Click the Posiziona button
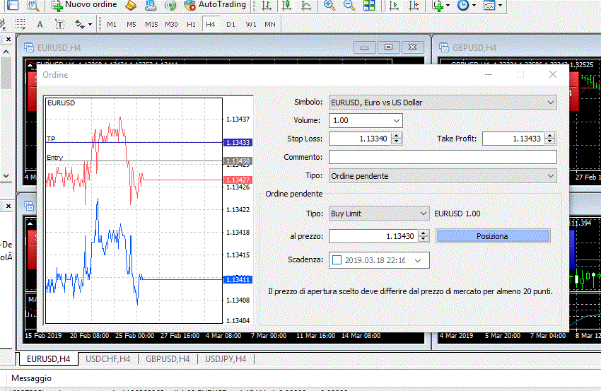This screenshot has height=391, width=601. coord(492,236)
